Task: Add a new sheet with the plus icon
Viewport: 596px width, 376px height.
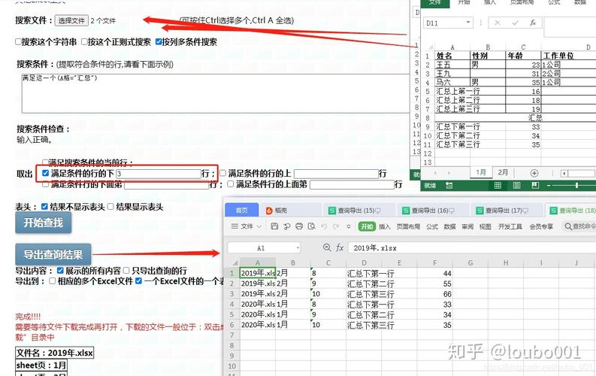Action: [x=534, y=174]
